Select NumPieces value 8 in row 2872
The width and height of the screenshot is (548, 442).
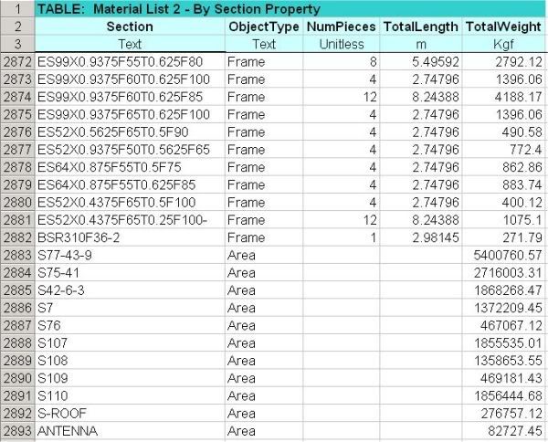click(x=341, y=62)
